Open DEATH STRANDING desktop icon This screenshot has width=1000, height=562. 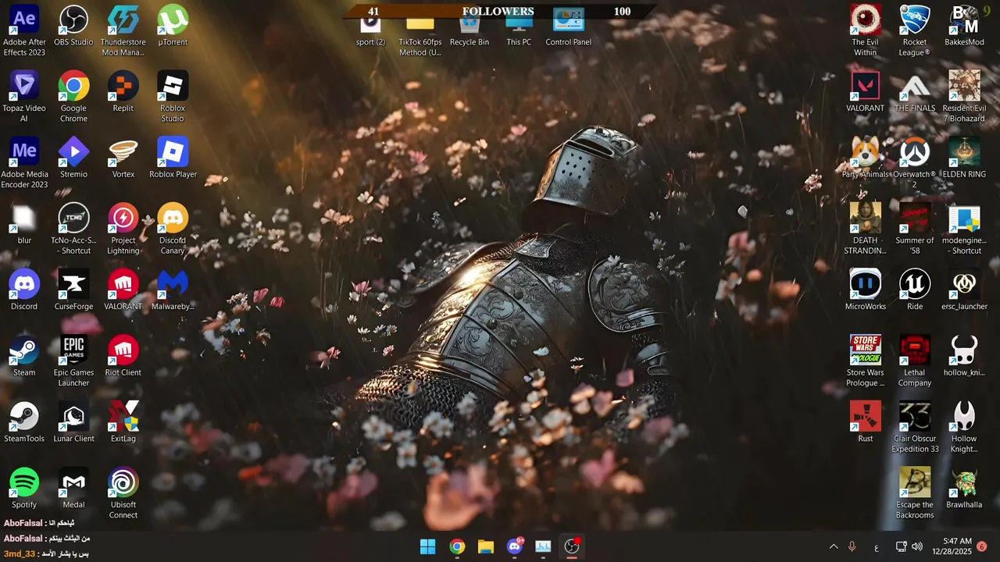pyautogui.click(x=865, y=229)
